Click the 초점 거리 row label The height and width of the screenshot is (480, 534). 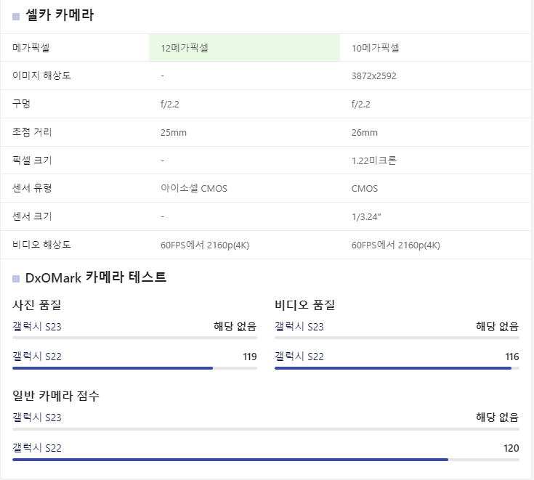[x=32, y=131]
